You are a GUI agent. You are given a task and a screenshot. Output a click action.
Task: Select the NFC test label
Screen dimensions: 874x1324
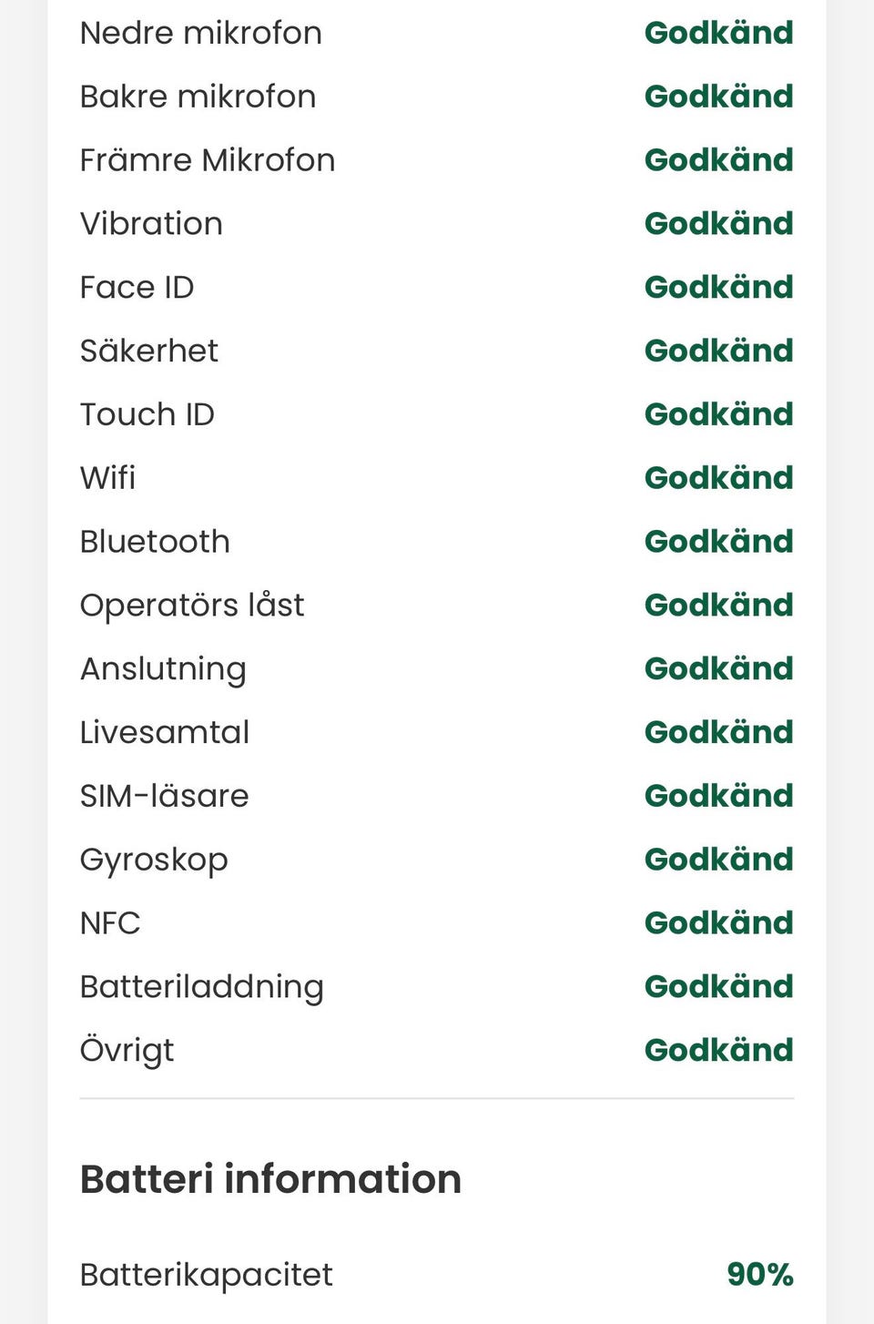[x=110, y=923]
